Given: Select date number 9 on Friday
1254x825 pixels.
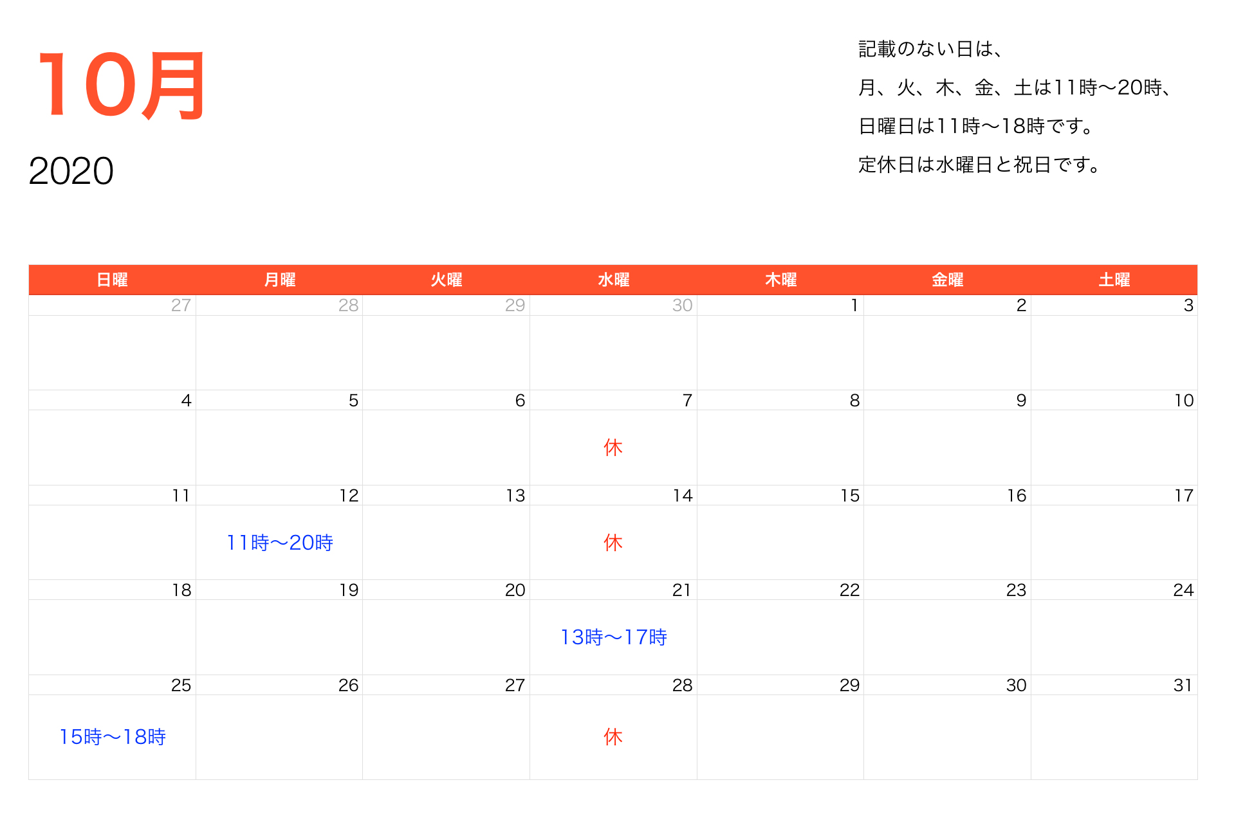Looking at the screenshot, I should [1021, 401].
